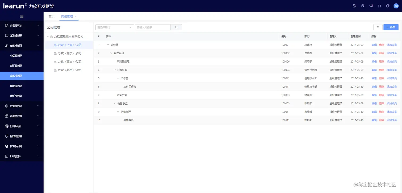
Task: Collapse the IT部总监 row
Action: [x=115, y=70]
